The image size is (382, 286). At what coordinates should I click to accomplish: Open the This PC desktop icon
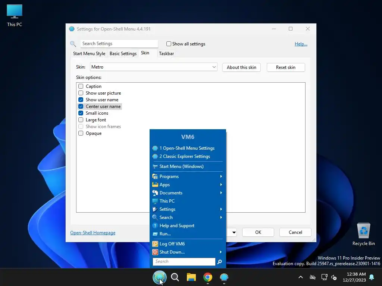[x=15, y=15]
